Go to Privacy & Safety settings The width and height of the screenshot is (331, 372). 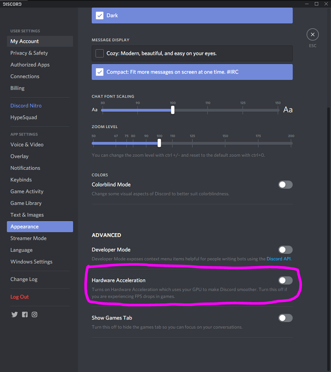[40, 53]
